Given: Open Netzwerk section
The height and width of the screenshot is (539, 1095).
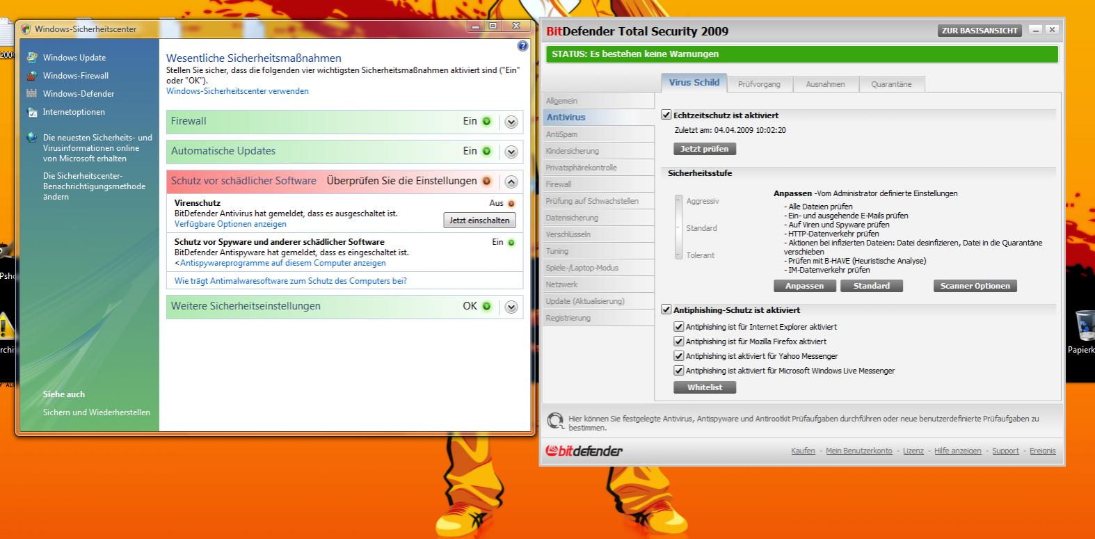Looking at the screenshot, I should 598,284.
